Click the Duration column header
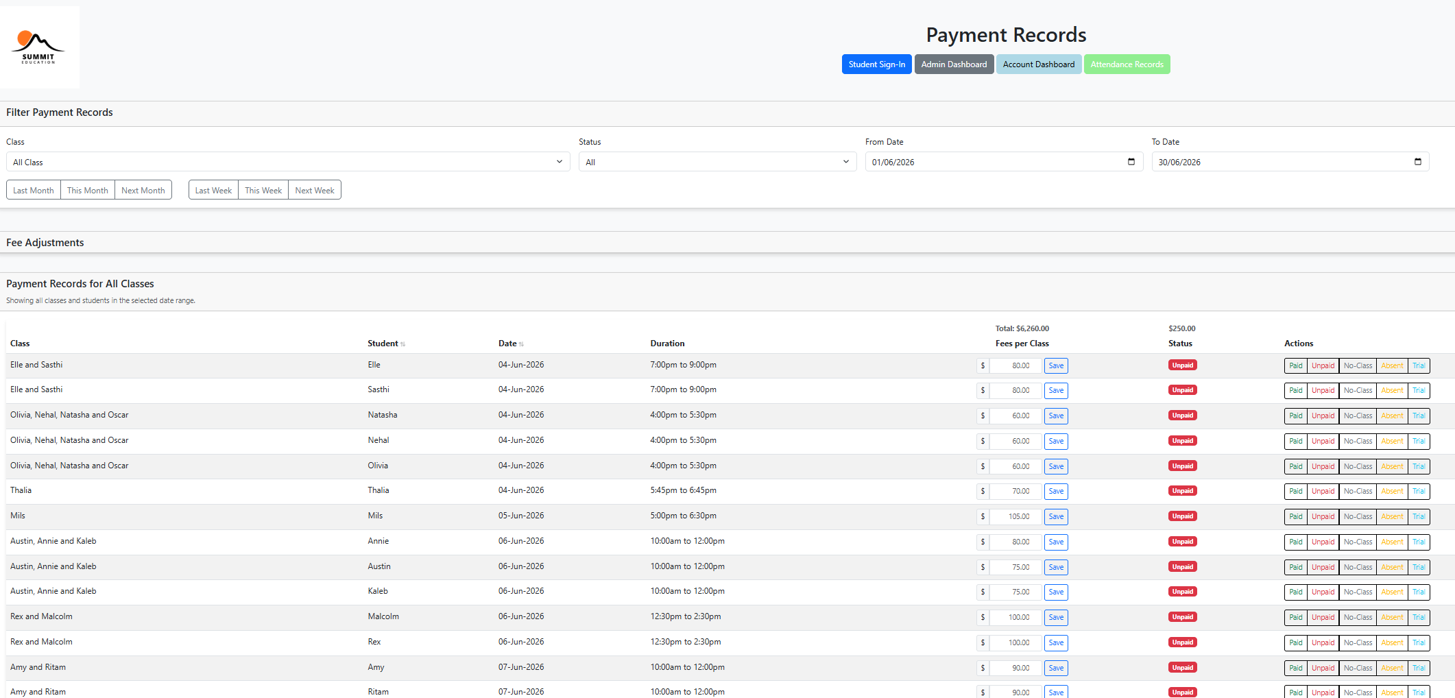This screenshot has height=698, width=1455. (x=667, y=344)
